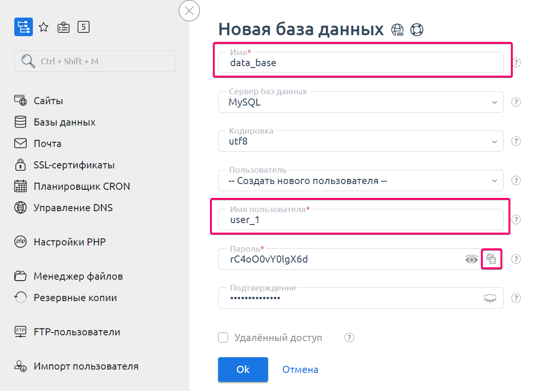Viewport: 559px width, 391px height.
Task: Show the confirmation password with the closed-eye icon
Action: pyautogui.click(x=490, y=298)
